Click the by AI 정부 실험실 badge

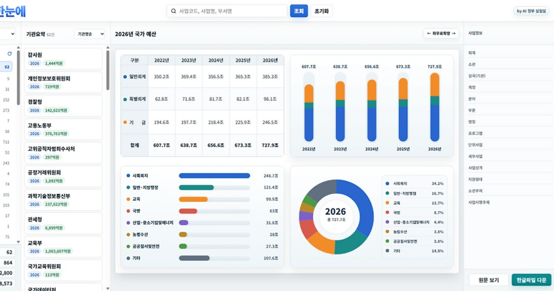pyautogui.click(x=532, y=11)
